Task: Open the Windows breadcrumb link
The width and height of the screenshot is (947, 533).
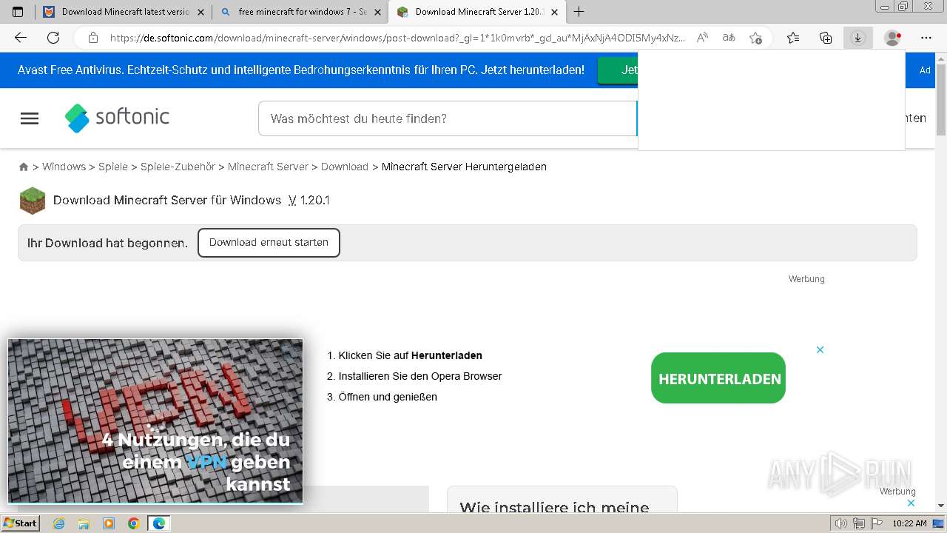Action: [x=64, y=167]
